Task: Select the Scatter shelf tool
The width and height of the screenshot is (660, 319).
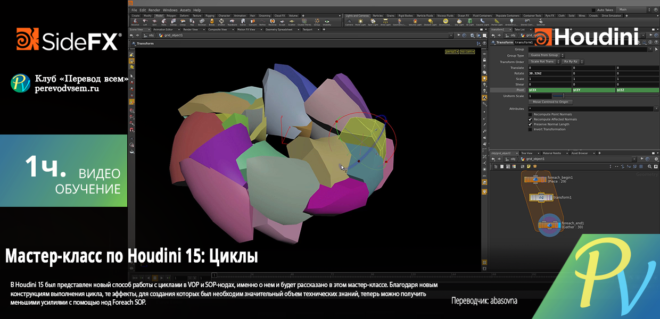Action: point(292,21)
